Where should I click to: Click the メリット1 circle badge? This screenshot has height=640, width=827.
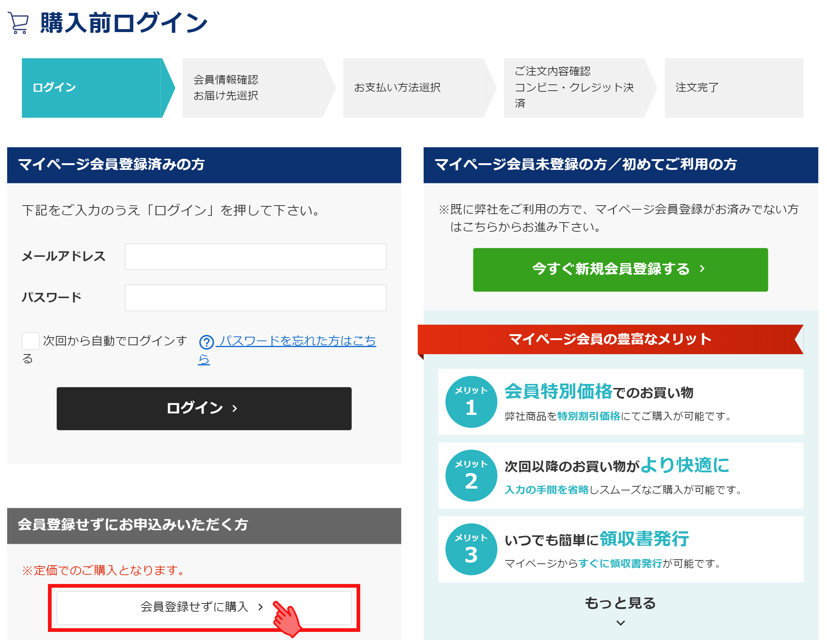coord(471,402)
